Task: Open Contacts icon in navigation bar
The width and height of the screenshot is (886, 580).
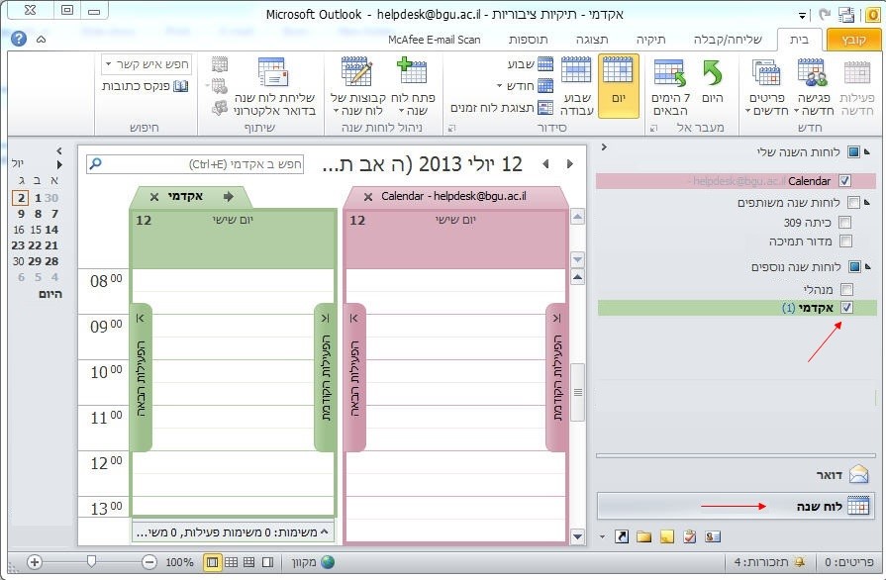Action: [x=713, y=536]
